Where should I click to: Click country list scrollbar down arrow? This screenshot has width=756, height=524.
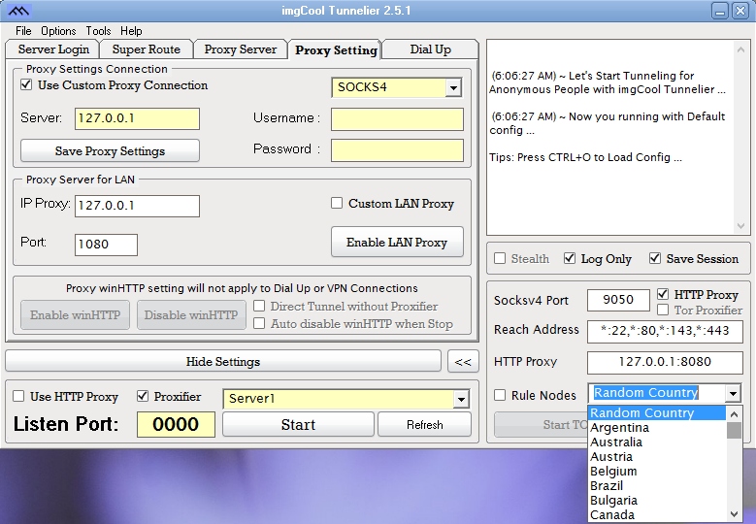734,514
